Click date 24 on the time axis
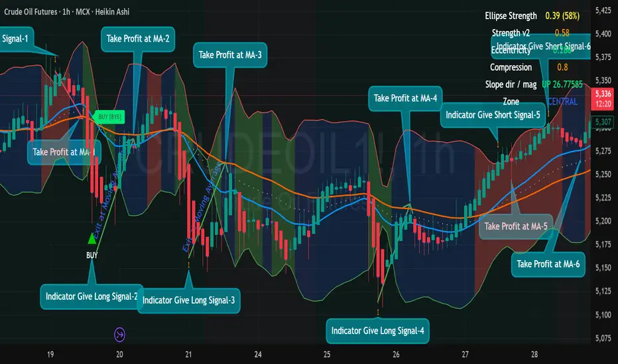Screen dimensions: 618x364 pos(258,355)
